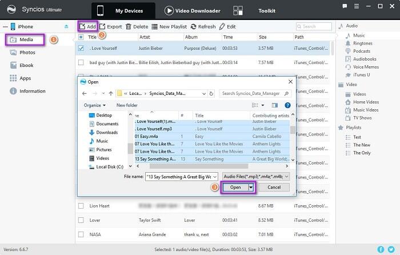
Task: Click the New Playlist toolbar icon
Action: coord(155,26)
